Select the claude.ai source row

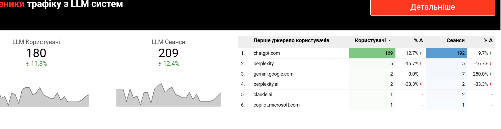click(263, 95)
